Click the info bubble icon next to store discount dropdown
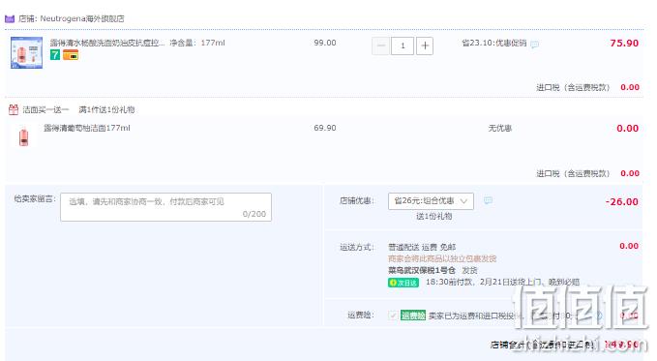This screenshot has width=657, height=361. [x=488, y=201]
